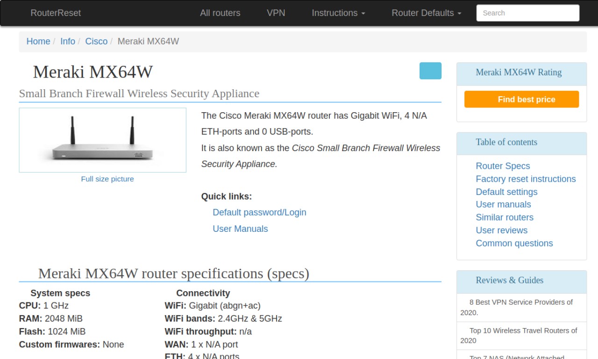
Task: Click the Quick links: label
Action: tap(227, 197)
